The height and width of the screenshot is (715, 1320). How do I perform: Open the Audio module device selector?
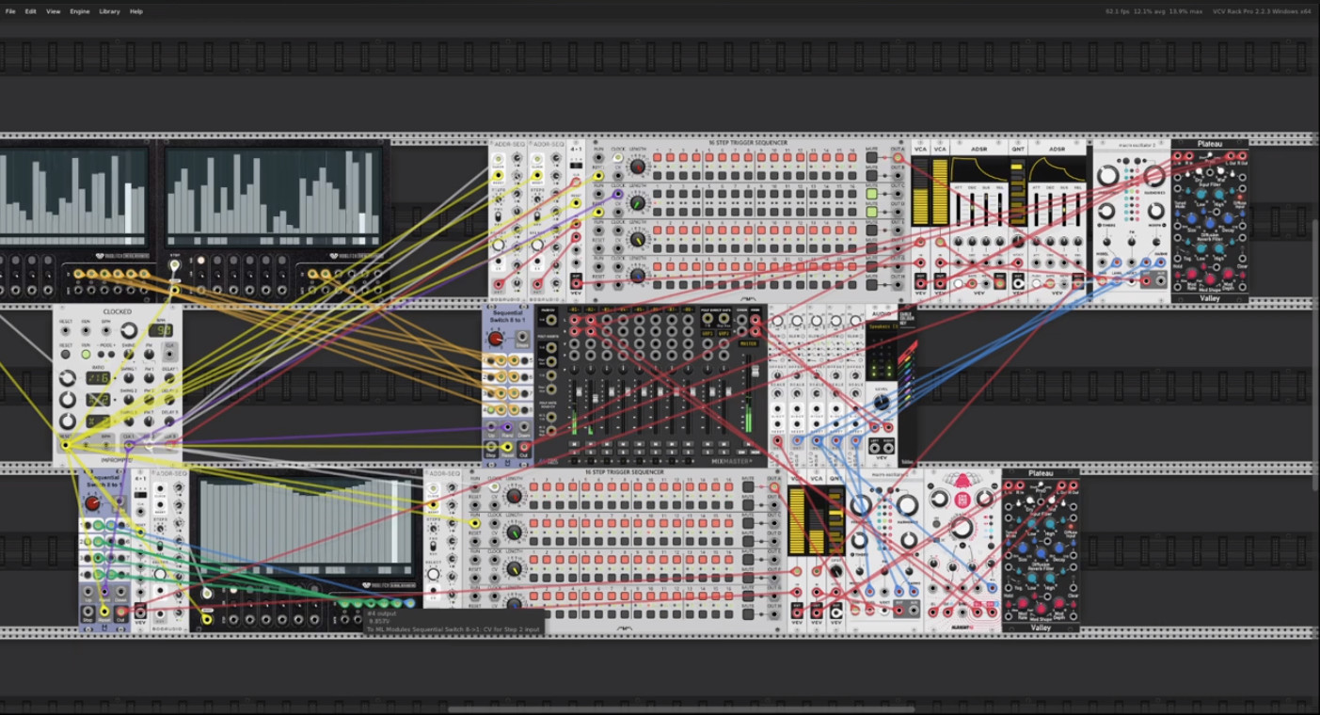coord(881,326)
